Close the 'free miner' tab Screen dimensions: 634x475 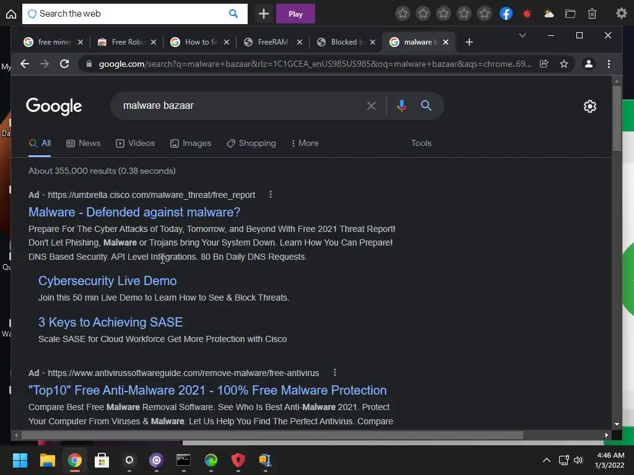80,42
